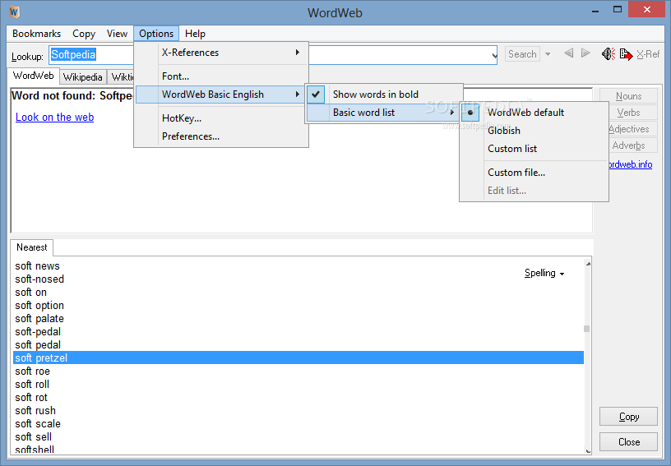Click the Search button
This screenshot has width=671, height=466.
pos(522,54)
